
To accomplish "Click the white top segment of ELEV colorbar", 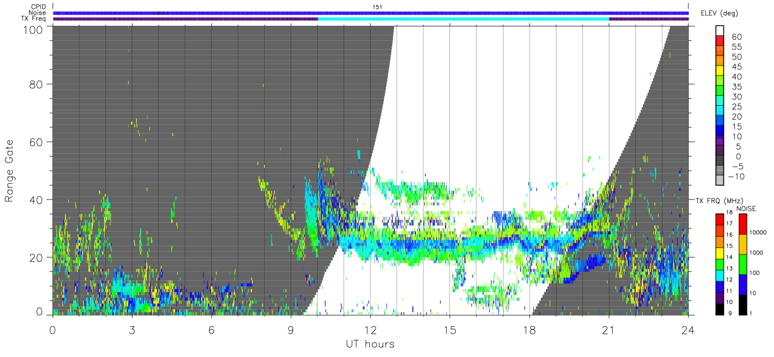I will click(720, 30).
